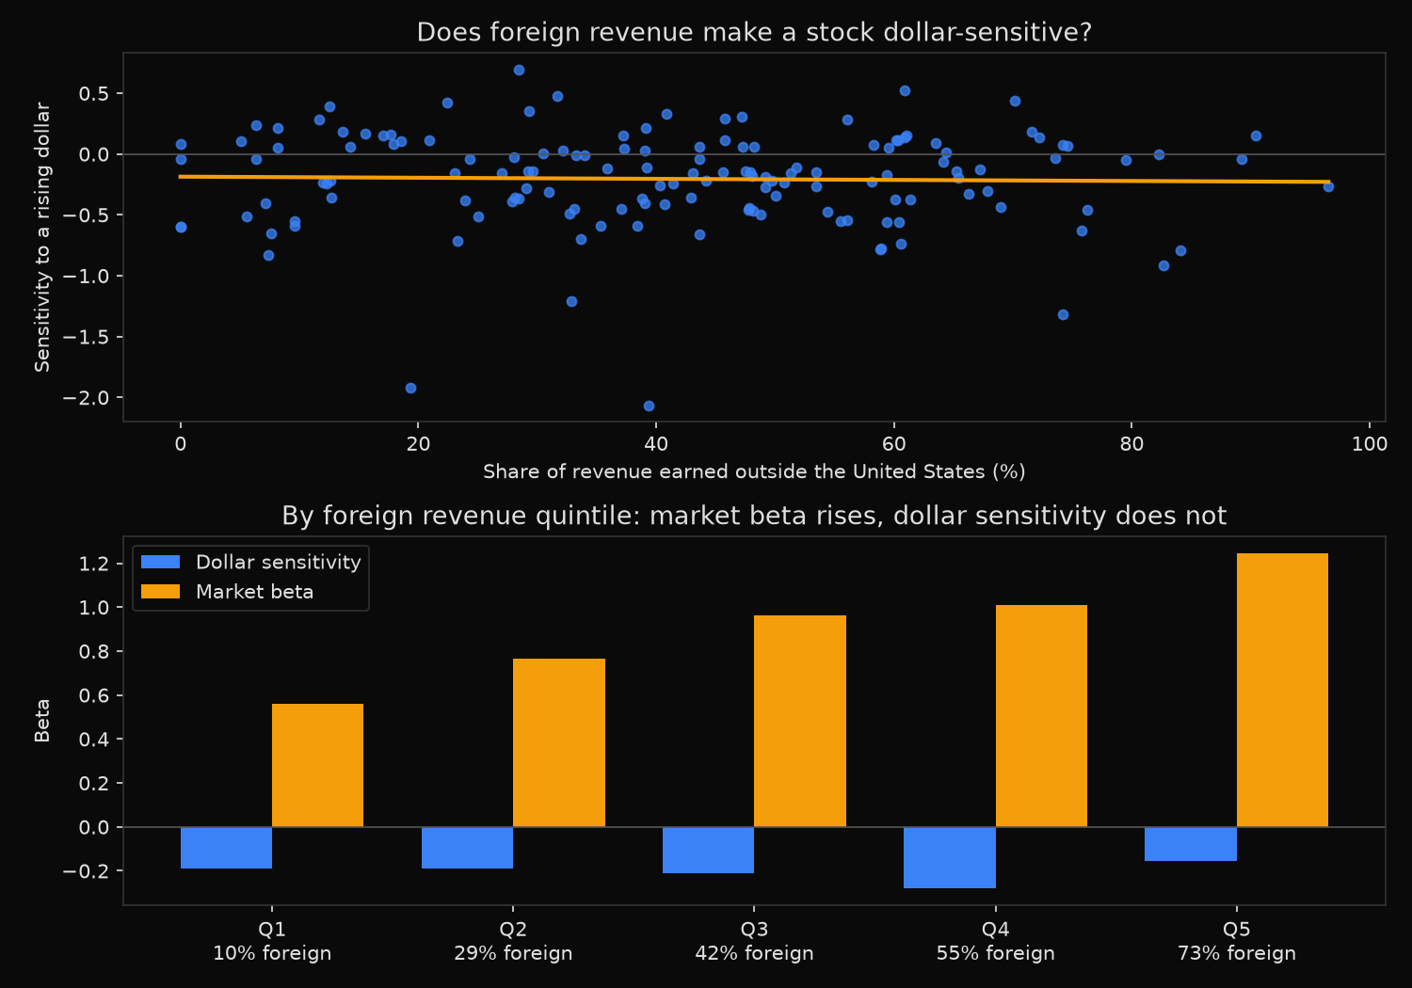
Task: Click the outlier point near -1.9 sensitivity
Action: click(410, 388)
